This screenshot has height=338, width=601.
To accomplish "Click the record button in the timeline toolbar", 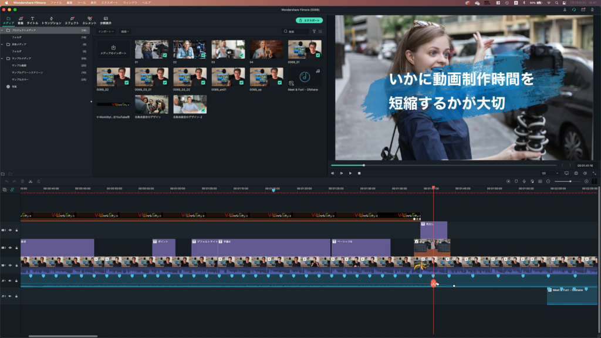I will pyautogui.click(x=508, y=181).
